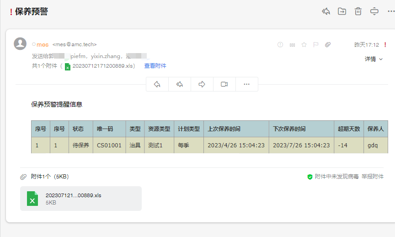Click the circled exclamation icon in header

(x=280, y=45)
